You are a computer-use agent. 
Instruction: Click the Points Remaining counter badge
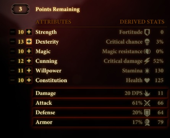20,9
